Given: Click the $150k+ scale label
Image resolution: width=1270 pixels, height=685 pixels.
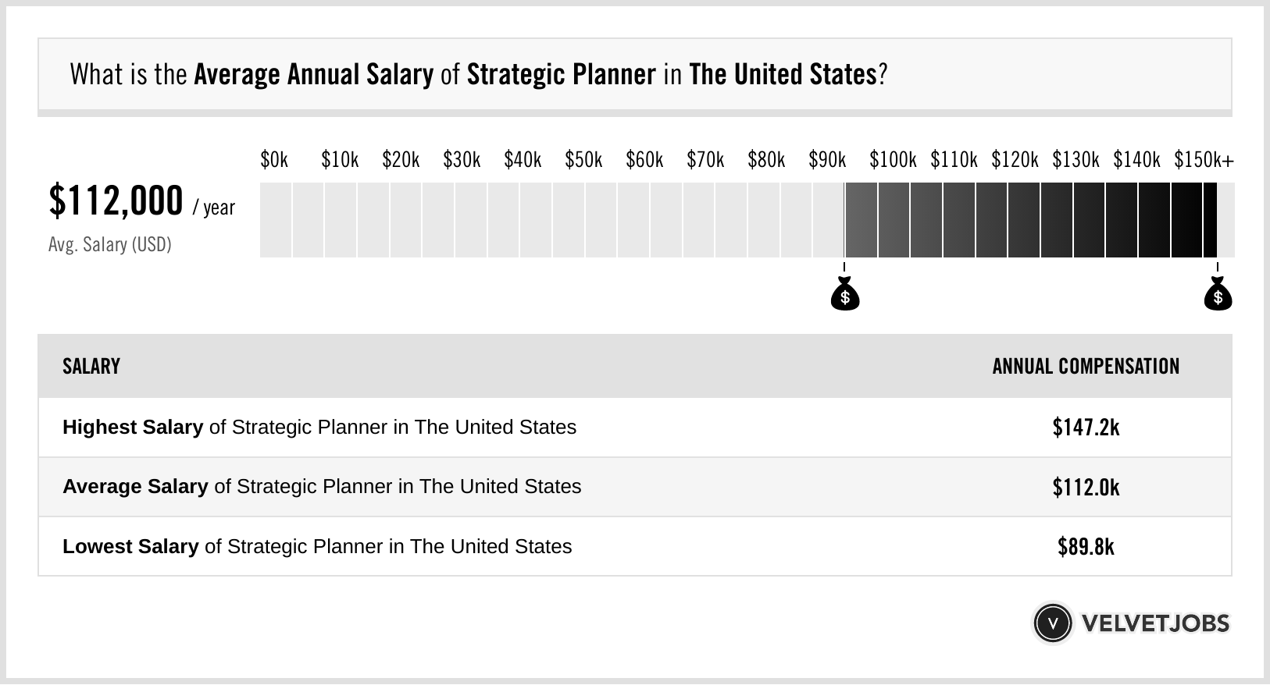Looking at the screenshot, I should click(1204, 160).
